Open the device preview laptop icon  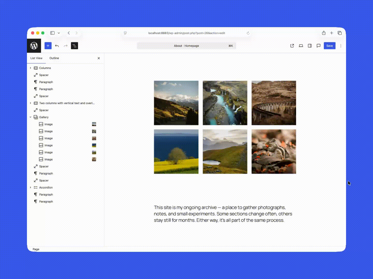(x=301, y=46)
